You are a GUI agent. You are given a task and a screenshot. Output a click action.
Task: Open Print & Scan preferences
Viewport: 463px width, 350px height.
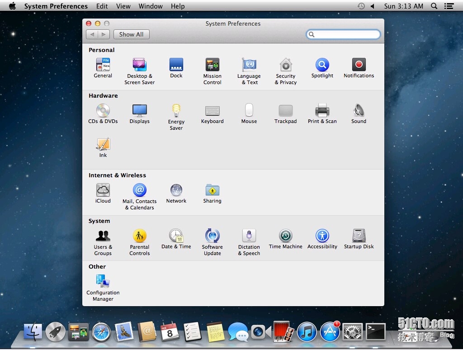click(322, 114)
